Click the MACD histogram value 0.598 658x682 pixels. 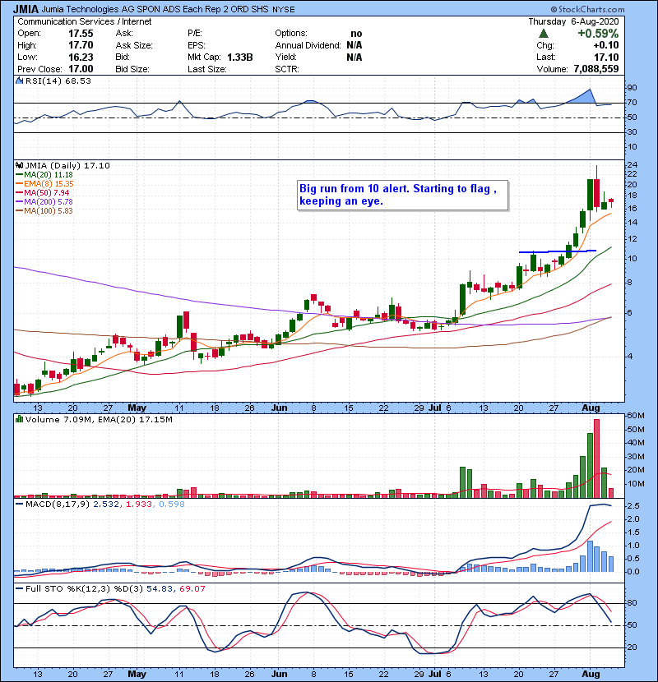coord(172,505)
